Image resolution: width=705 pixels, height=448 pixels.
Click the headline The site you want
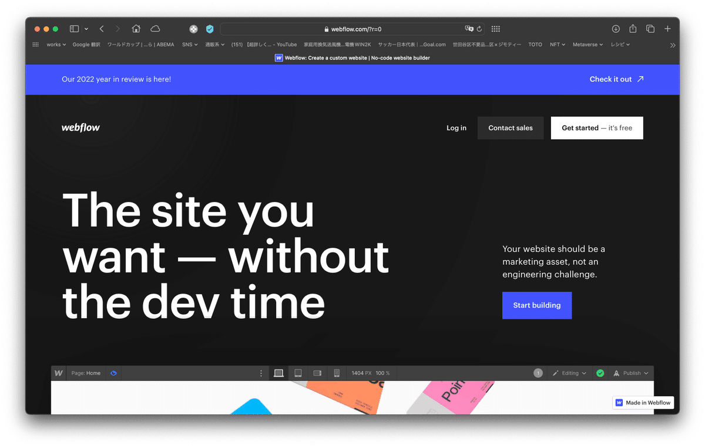tap(226, 257)
